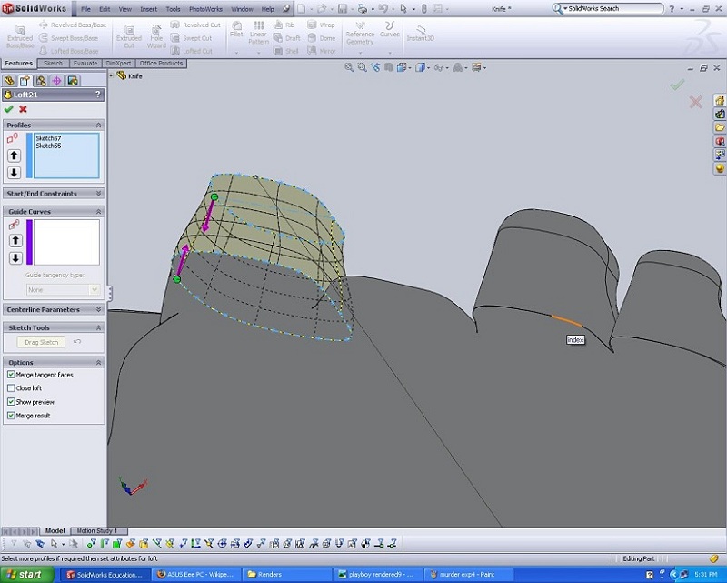Click the Windows Start button
The image size is (727, 583).
(x=25, y=574)
